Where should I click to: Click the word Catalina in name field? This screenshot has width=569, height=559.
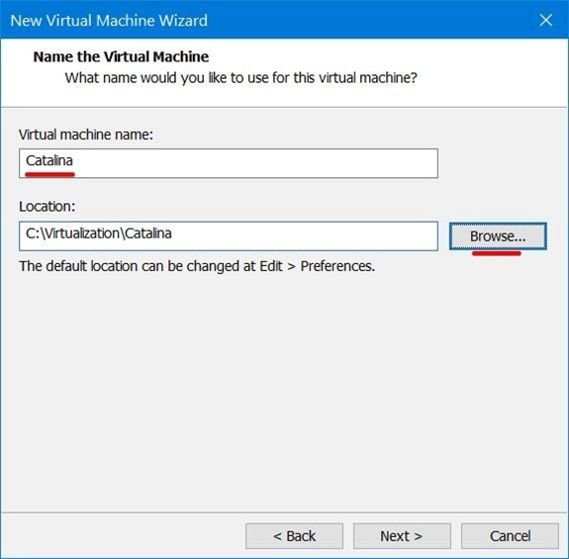coord(49,160)
